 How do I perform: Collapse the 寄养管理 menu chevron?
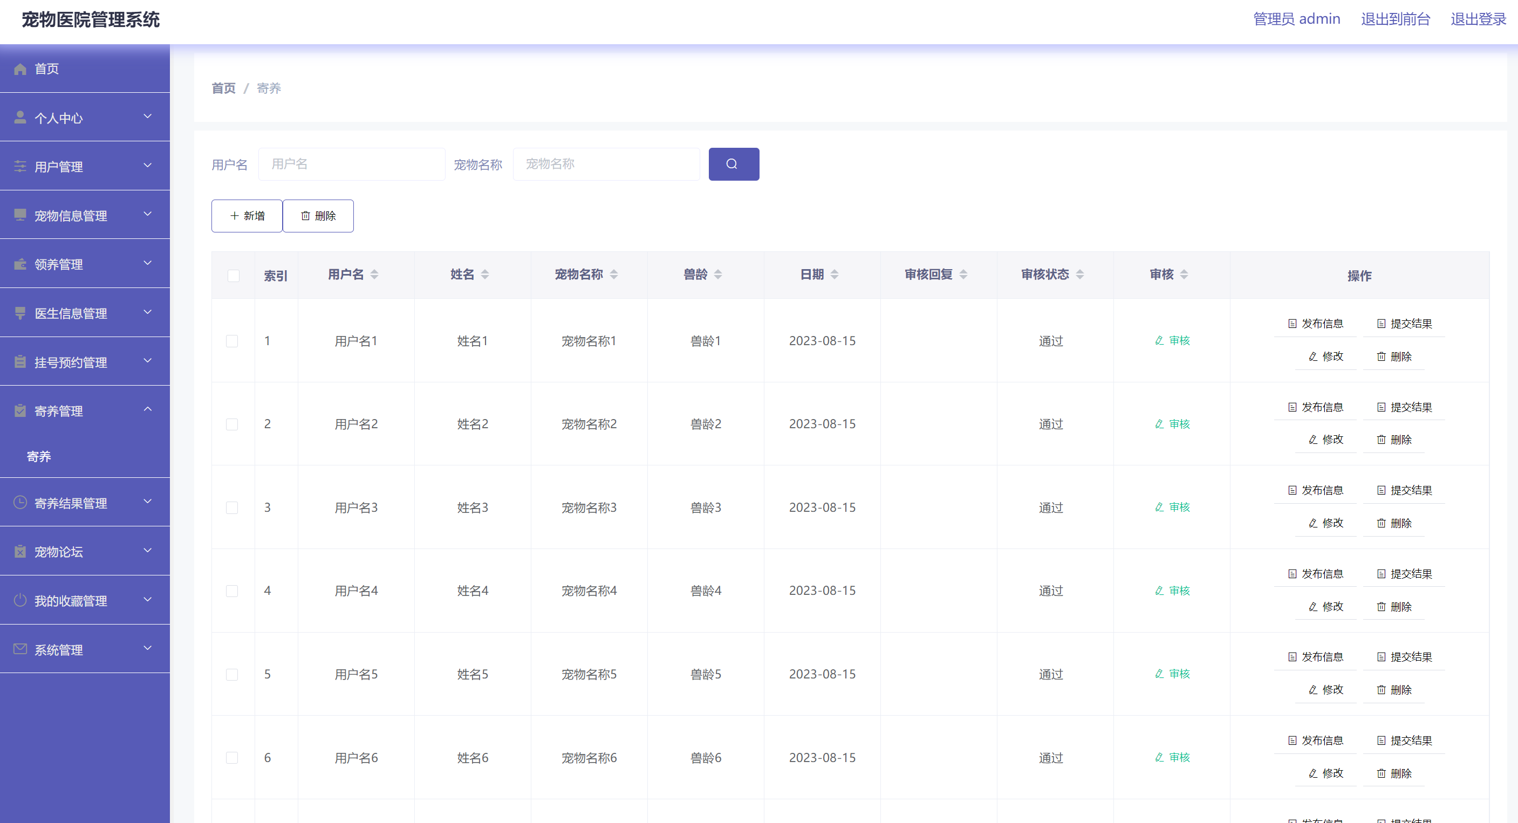pos(148,409)
